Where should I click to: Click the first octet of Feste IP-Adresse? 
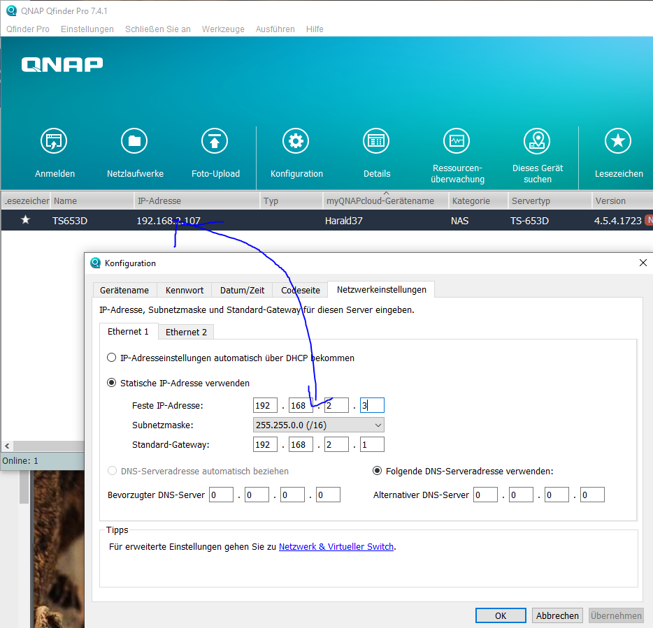[265, 405]
